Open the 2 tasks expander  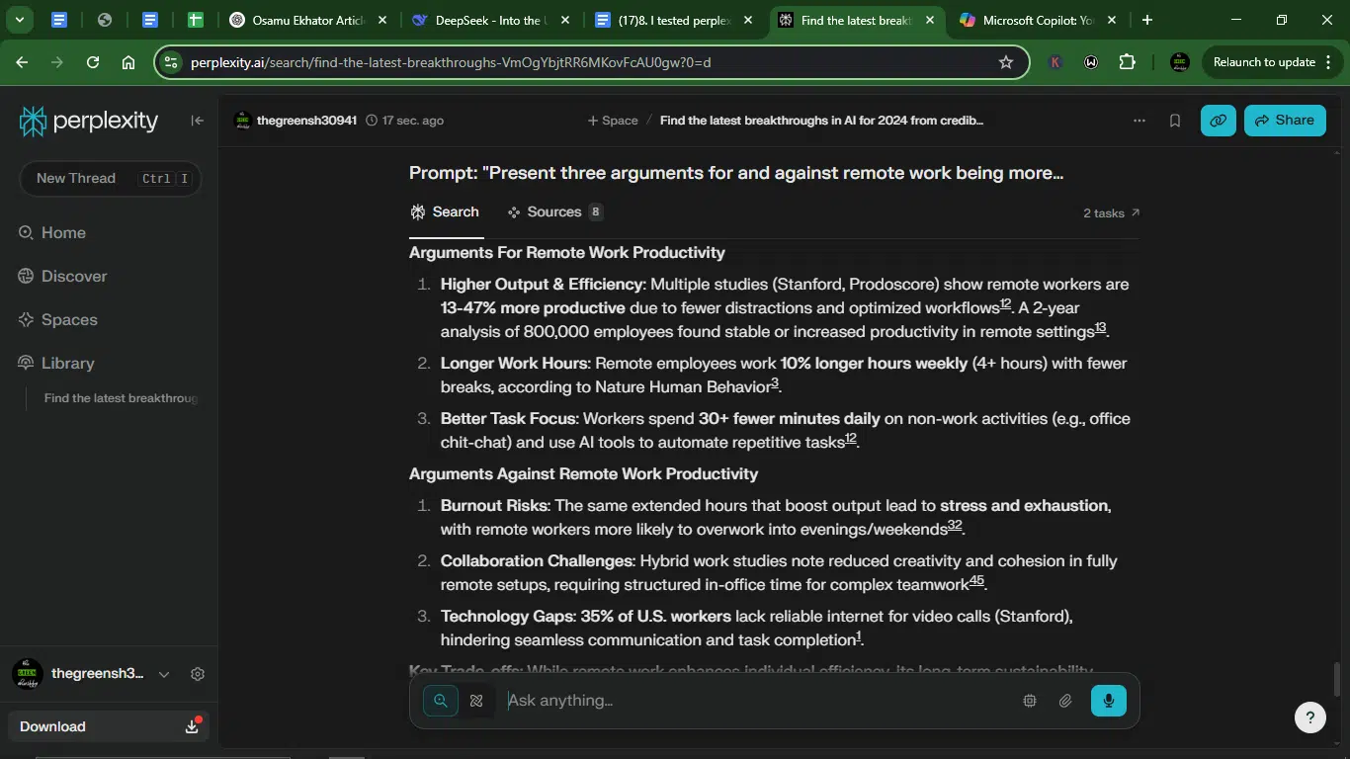(1111, 213)
